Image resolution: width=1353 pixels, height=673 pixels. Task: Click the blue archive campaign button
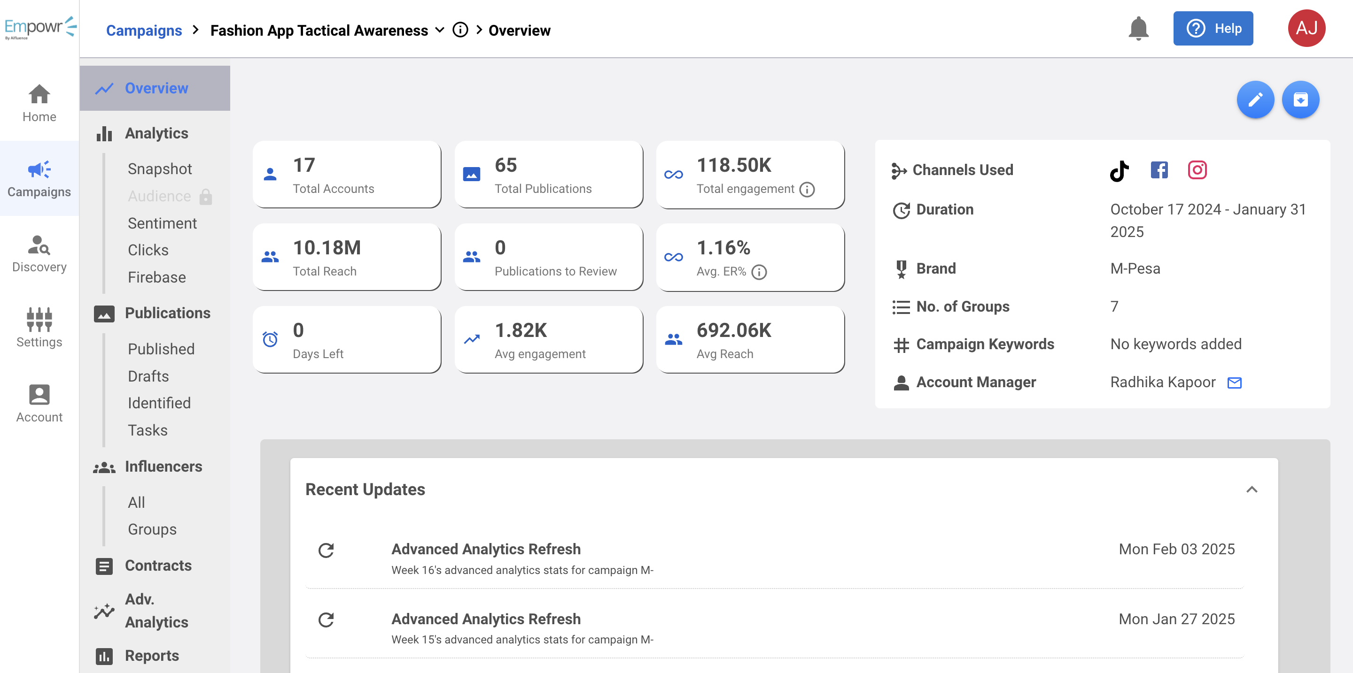(1300, 99)
